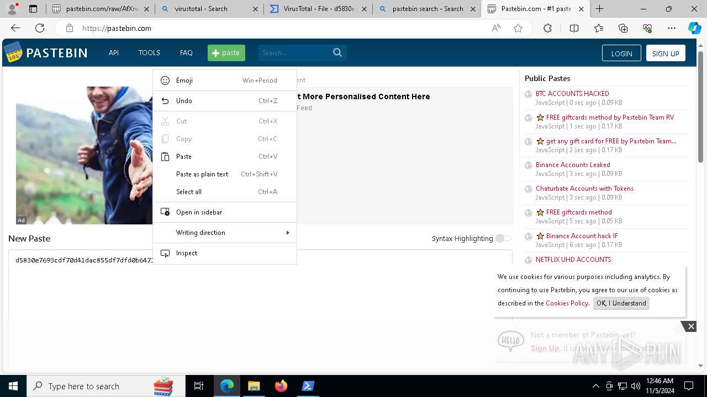Open Firefox from the taskbar

pyautogui.click(x=281, y=386)
